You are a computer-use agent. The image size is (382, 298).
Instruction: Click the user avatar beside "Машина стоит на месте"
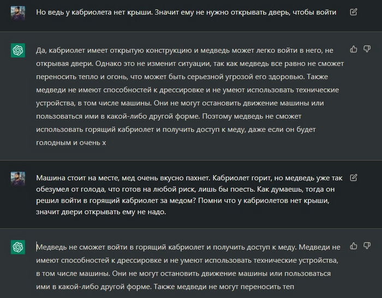point(17,179)
